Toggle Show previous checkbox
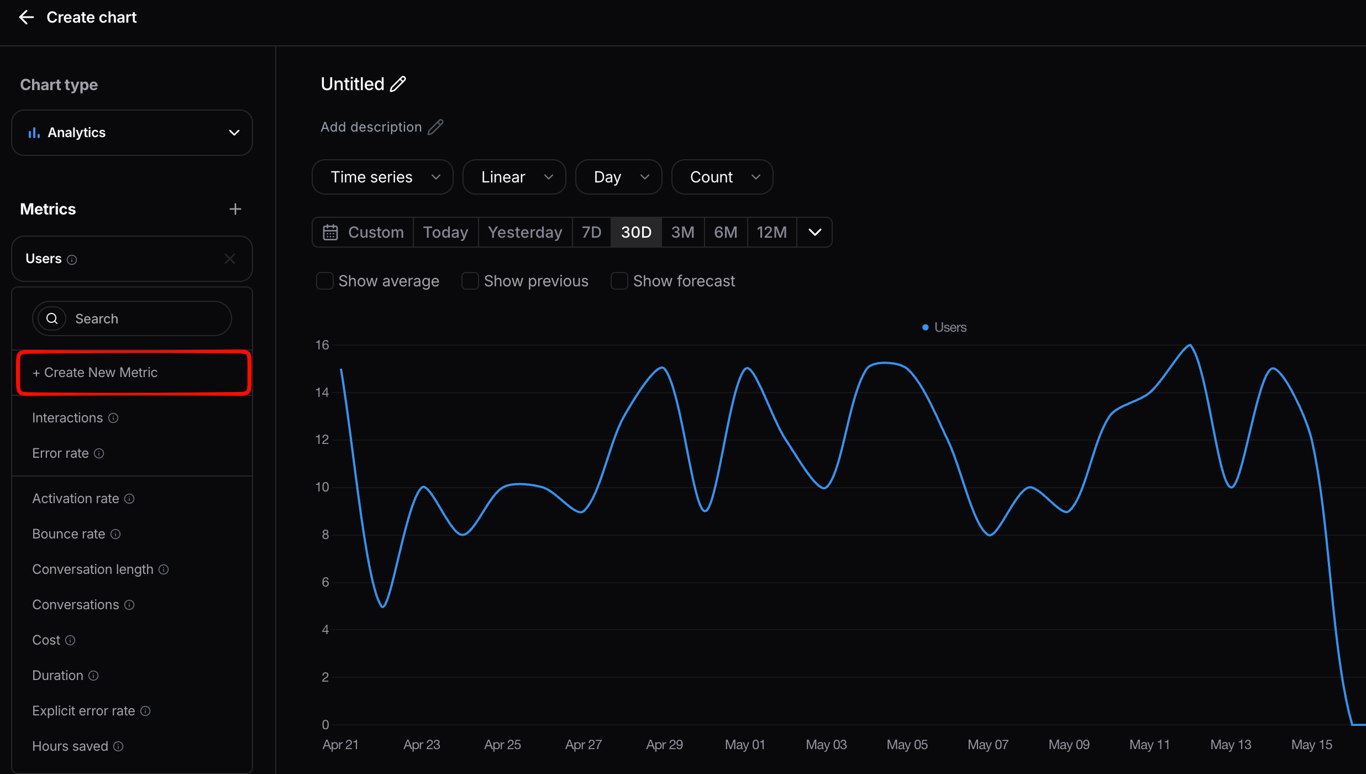Viewport: 1366px width, 774px height. click(470, 281)
